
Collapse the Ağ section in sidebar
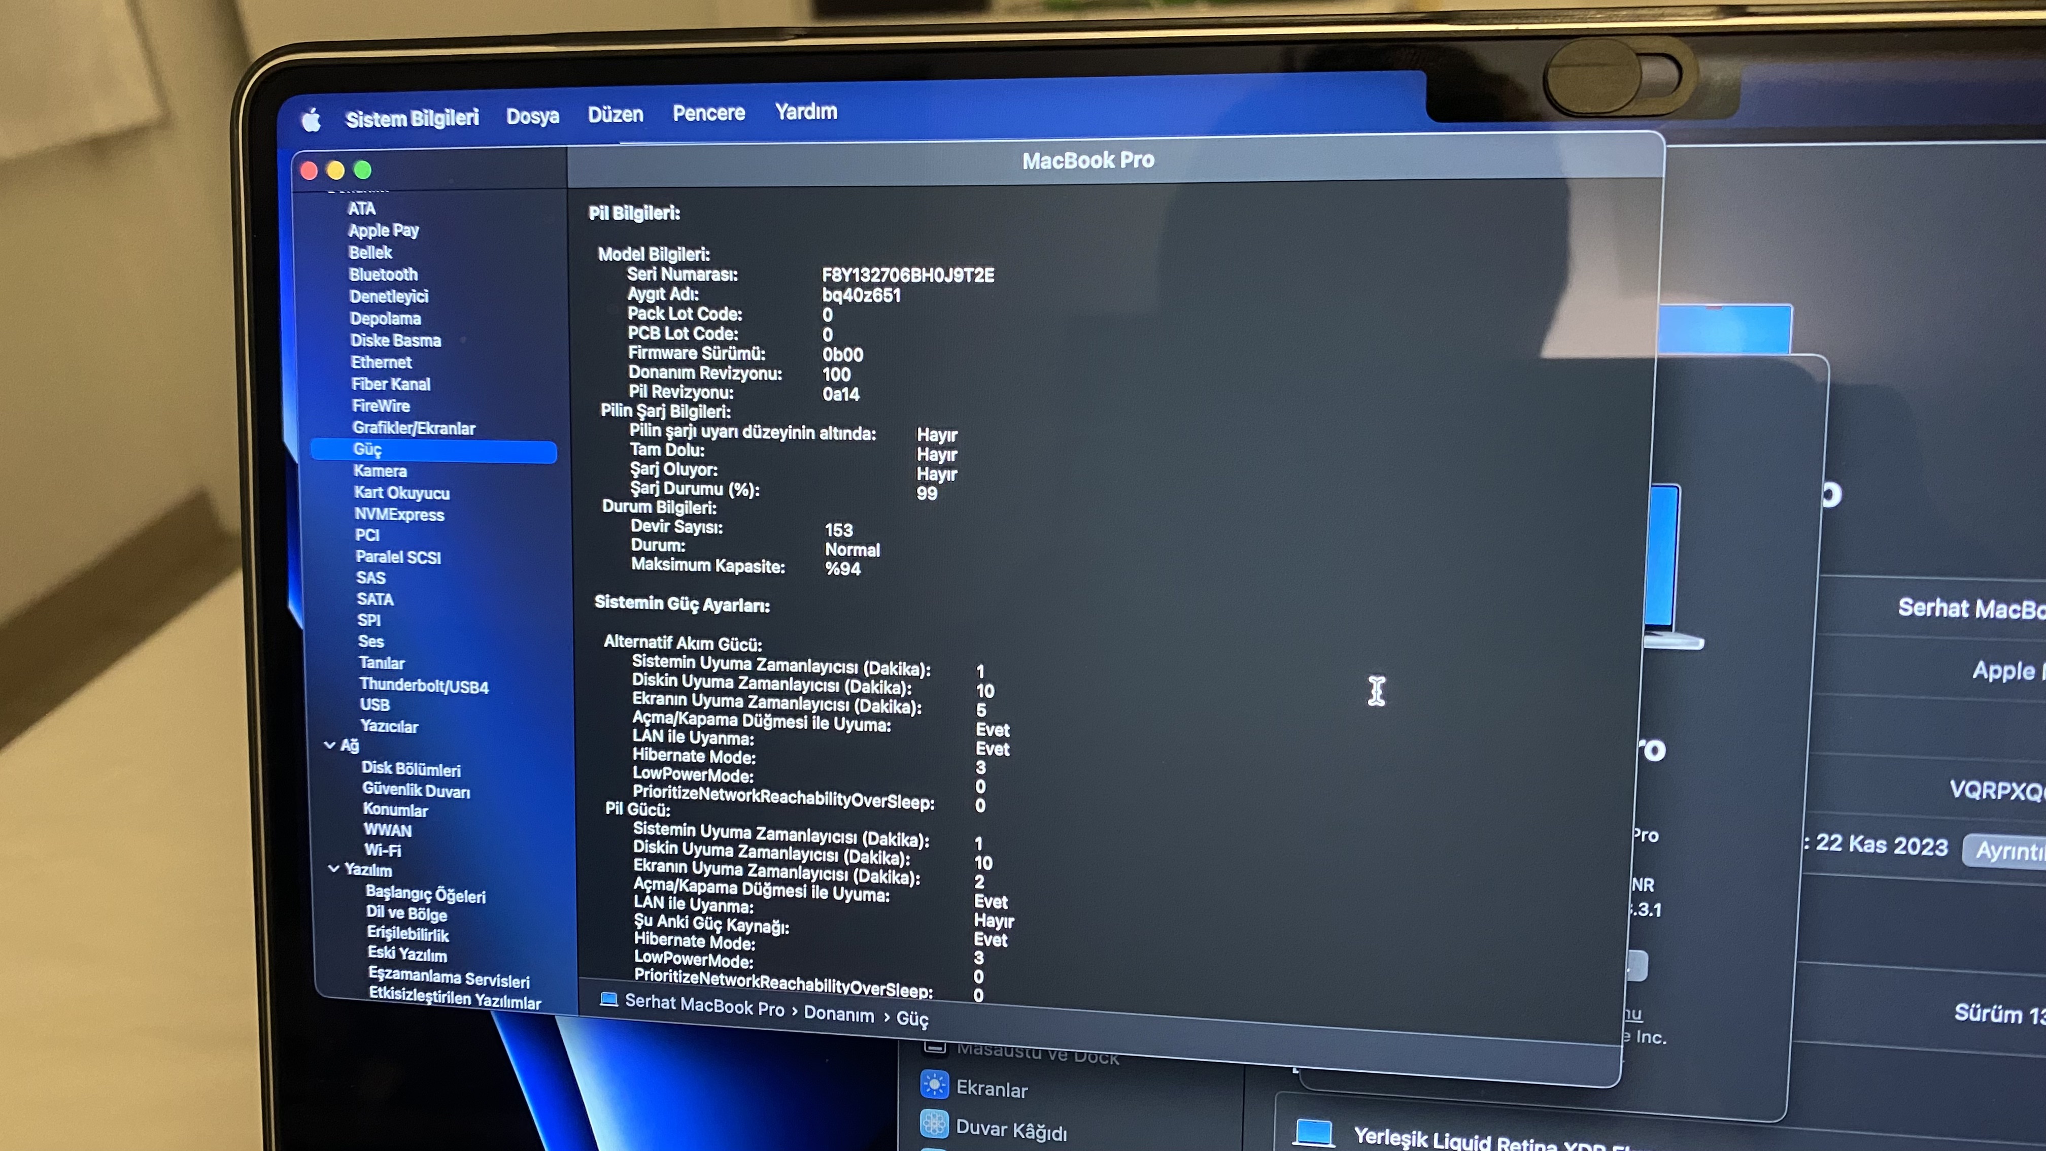point(330,745)
